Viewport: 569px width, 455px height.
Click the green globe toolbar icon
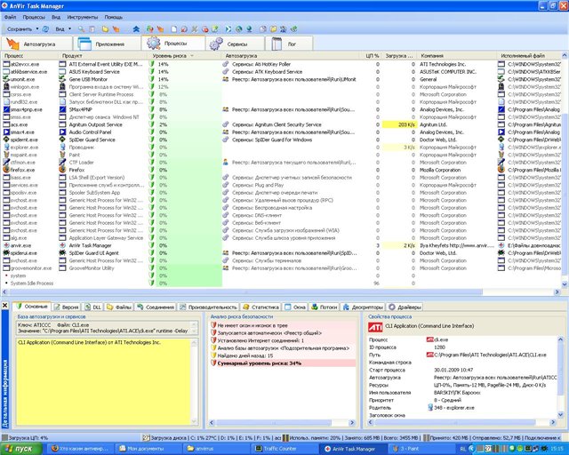pyautogui.click(x=238, y=29)
